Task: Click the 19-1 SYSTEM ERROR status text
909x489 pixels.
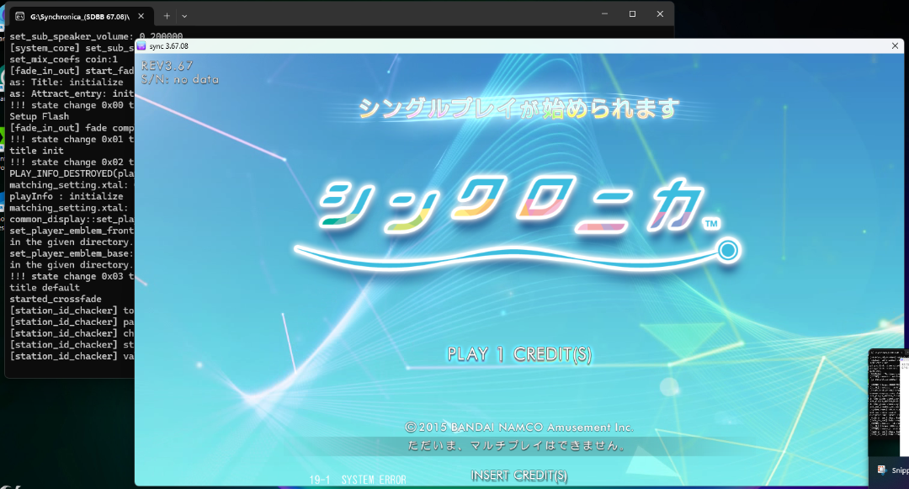Action: pyautogui.click(x=357, y=478)
